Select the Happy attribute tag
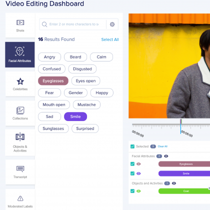The image size is (210, 210). (102, 92)
